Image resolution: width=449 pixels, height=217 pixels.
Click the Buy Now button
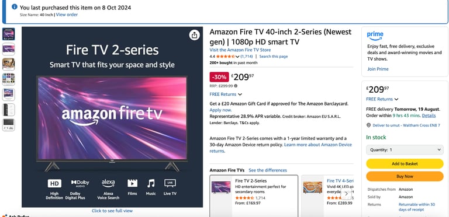pos(405,176)
